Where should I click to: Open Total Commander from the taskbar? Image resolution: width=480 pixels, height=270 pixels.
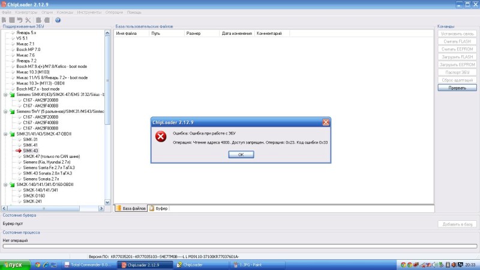coord(91,265)
